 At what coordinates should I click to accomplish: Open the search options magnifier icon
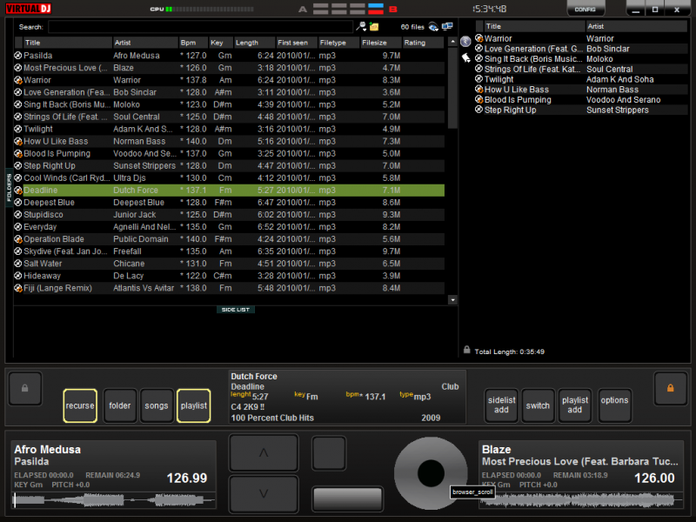tap(361, 27)
